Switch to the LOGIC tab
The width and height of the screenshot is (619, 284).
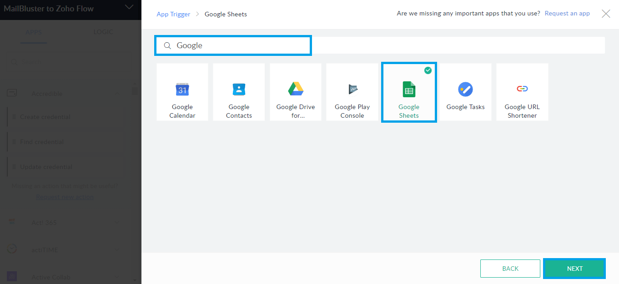coord(103,32)
